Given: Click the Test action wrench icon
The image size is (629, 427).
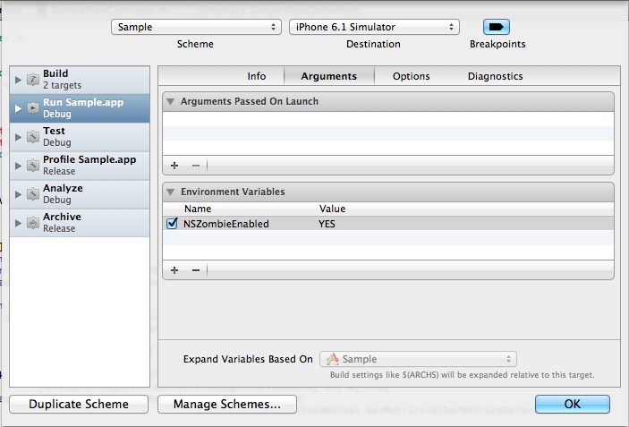Looking at the screenshot, I should (33, 136).
